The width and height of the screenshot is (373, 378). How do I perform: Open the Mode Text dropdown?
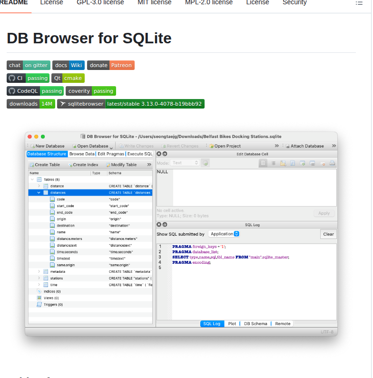point(185,163)
